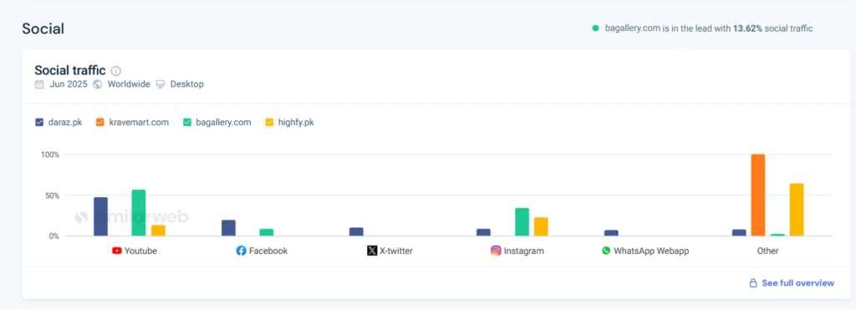The image size is (856, 309).
Task: Click the lock icon near See full overview
Action: 753,283
